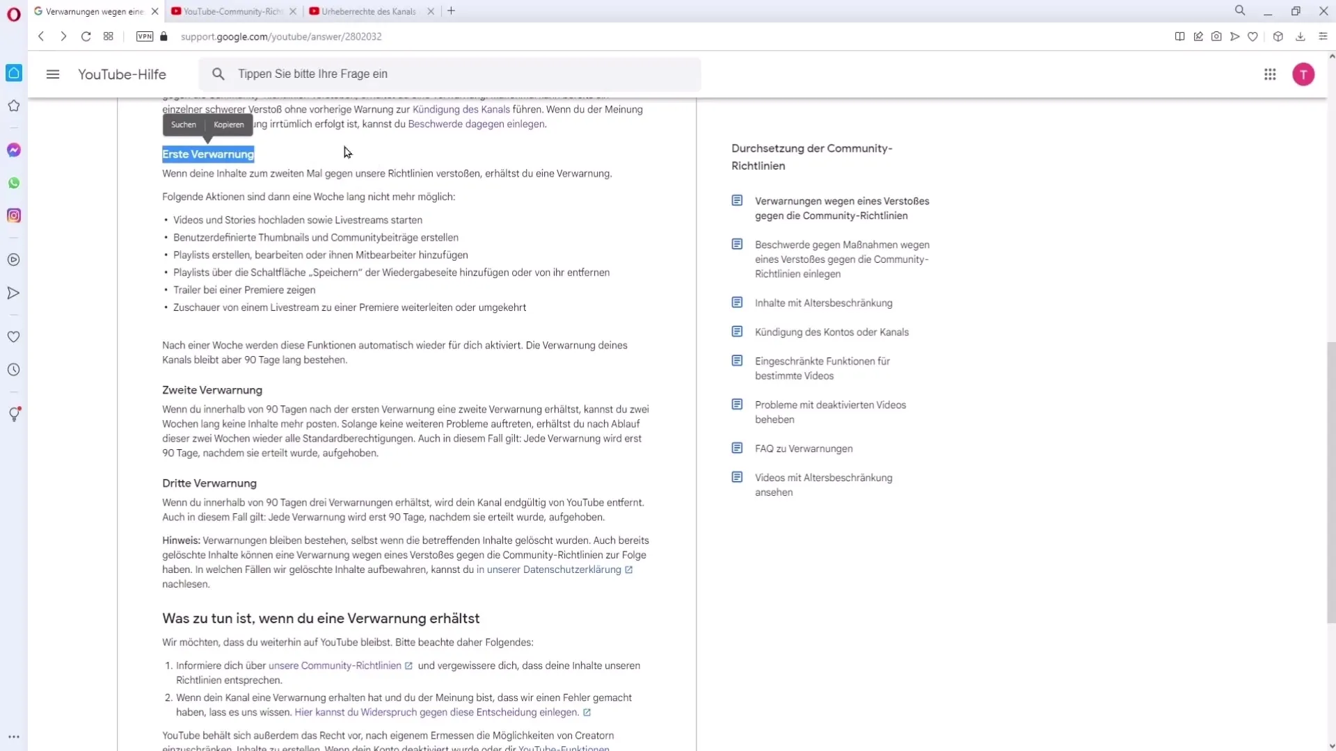
Task: Open the sidebar heart favorites icon
Action: (14, 337)
